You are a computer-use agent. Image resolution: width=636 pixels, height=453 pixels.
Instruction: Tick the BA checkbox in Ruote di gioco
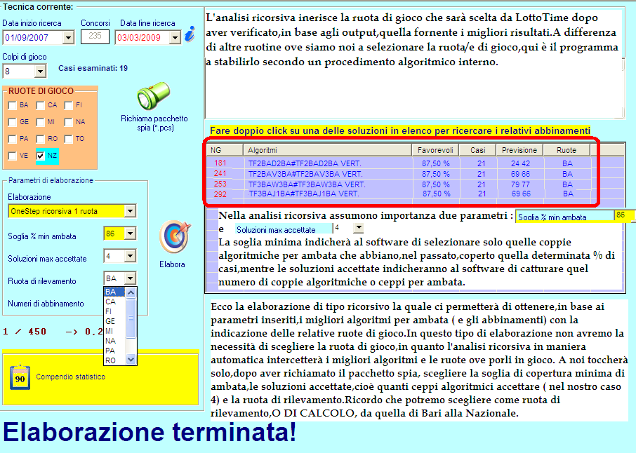tap(12, 105)
